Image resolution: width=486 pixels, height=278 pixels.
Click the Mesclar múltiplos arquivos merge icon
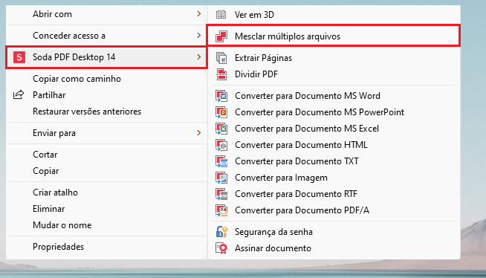click(x=221, y=36)
